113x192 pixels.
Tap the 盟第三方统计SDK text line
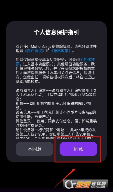(55, 135)
